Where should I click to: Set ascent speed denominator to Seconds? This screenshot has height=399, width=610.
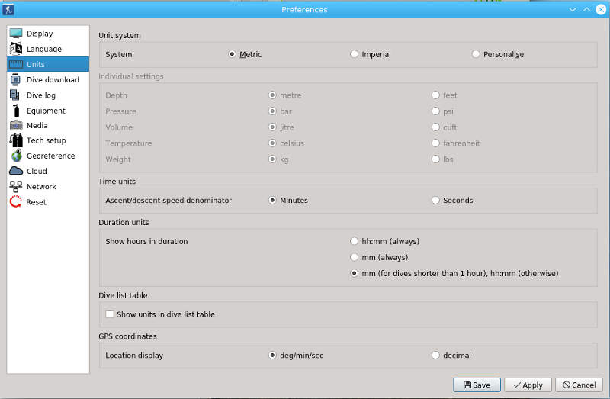[x=435, y=200]
